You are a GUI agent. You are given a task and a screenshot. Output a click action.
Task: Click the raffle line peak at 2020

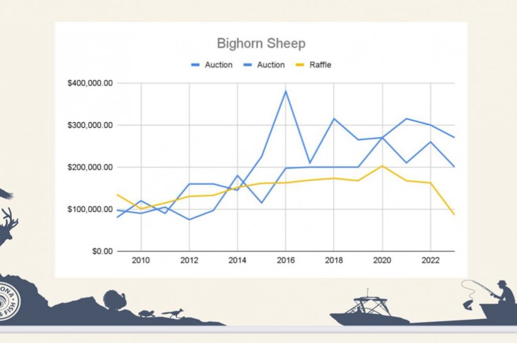383,166
